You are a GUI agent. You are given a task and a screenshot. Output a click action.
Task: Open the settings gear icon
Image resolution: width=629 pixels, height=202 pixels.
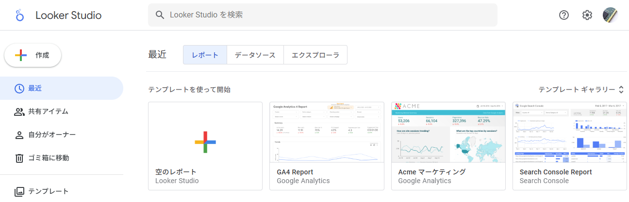coord(587,15)
